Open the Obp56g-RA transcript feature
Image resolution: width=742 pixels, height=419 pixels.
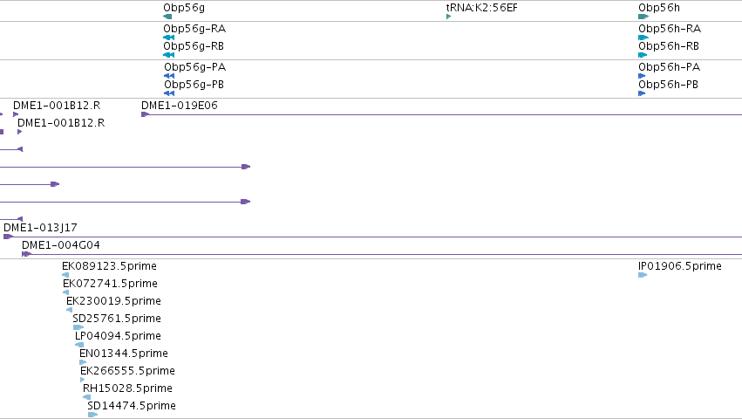(168, 38)
